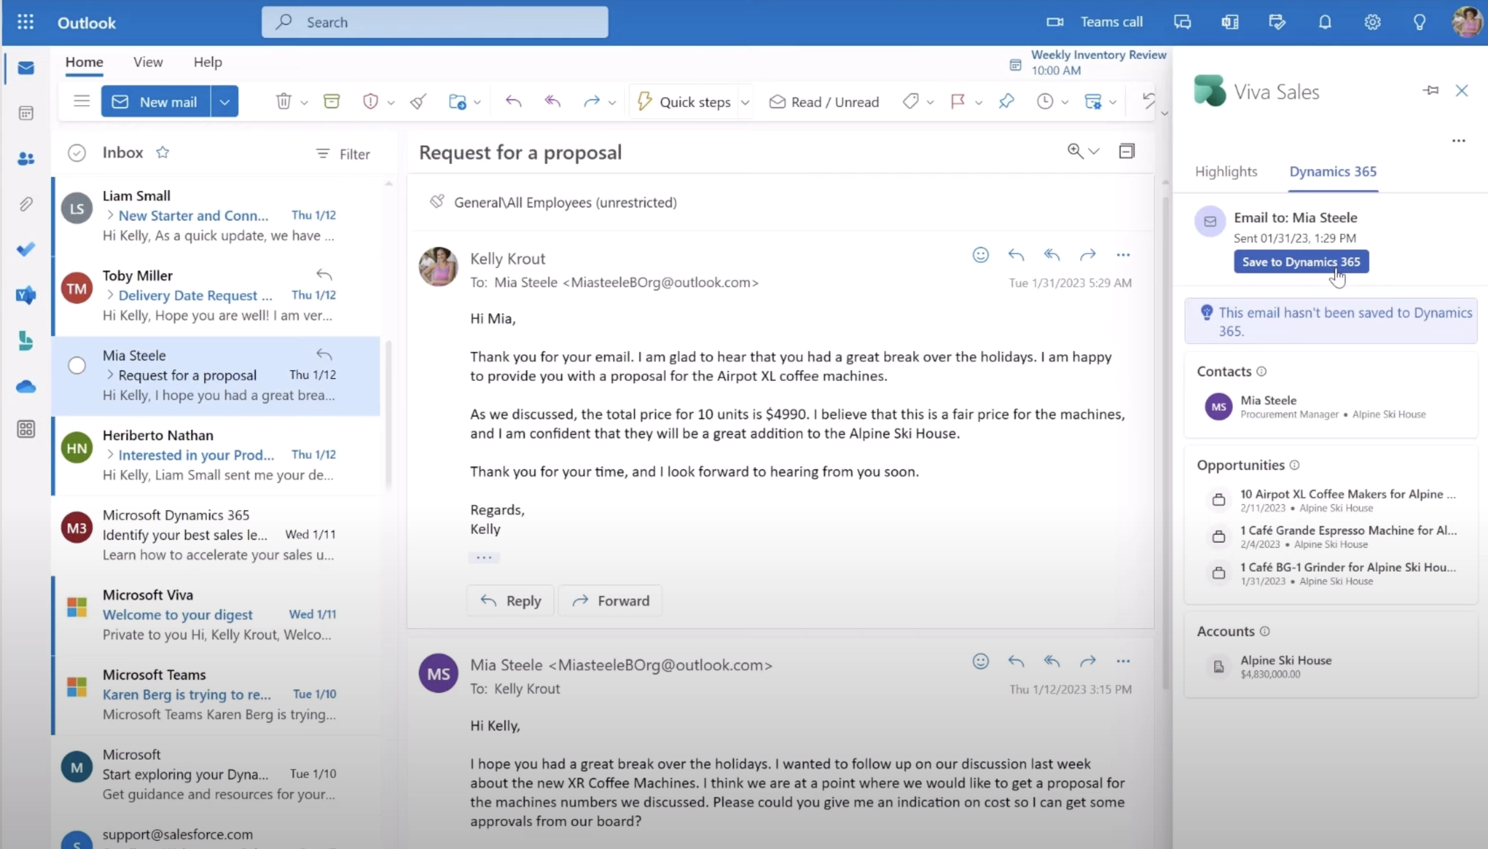Open 10 Airpot XL Coffee Makers opportunity
The image size is (1488, 849).
click(1330, 500)
